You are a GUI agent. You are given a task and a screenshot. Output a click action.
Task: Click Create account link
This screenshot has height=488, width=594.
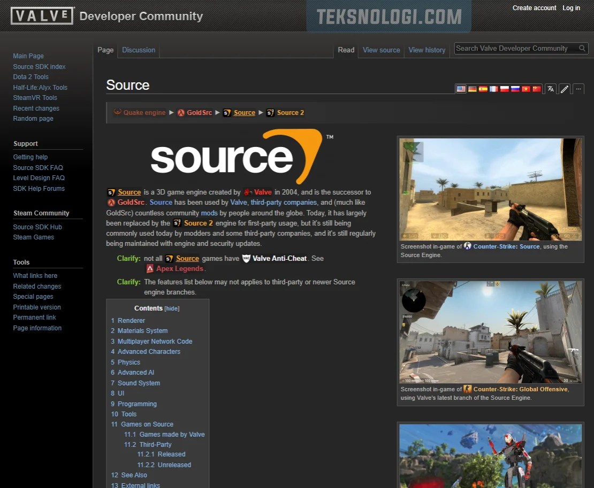pyautogui.click(x=534, y=8)
